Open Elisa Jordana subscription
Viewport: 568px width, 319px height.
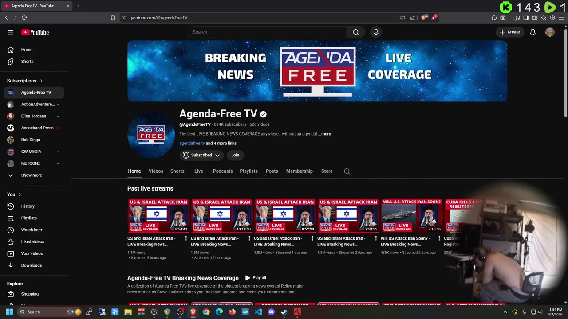pos(33,116)
